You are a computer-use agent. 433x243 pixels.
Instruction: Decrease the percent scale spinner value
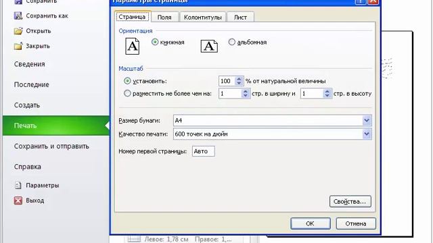point(239,83)
